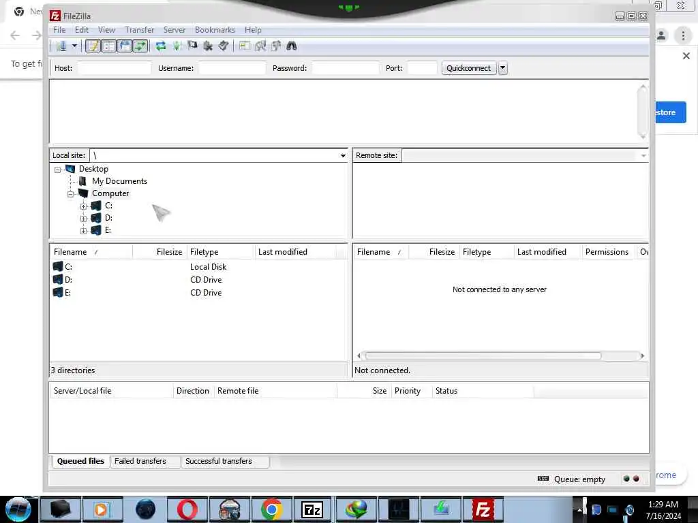Open 7-Zip from the taskbar
Viewport: 698px width, 523px height.
point(312,509)
